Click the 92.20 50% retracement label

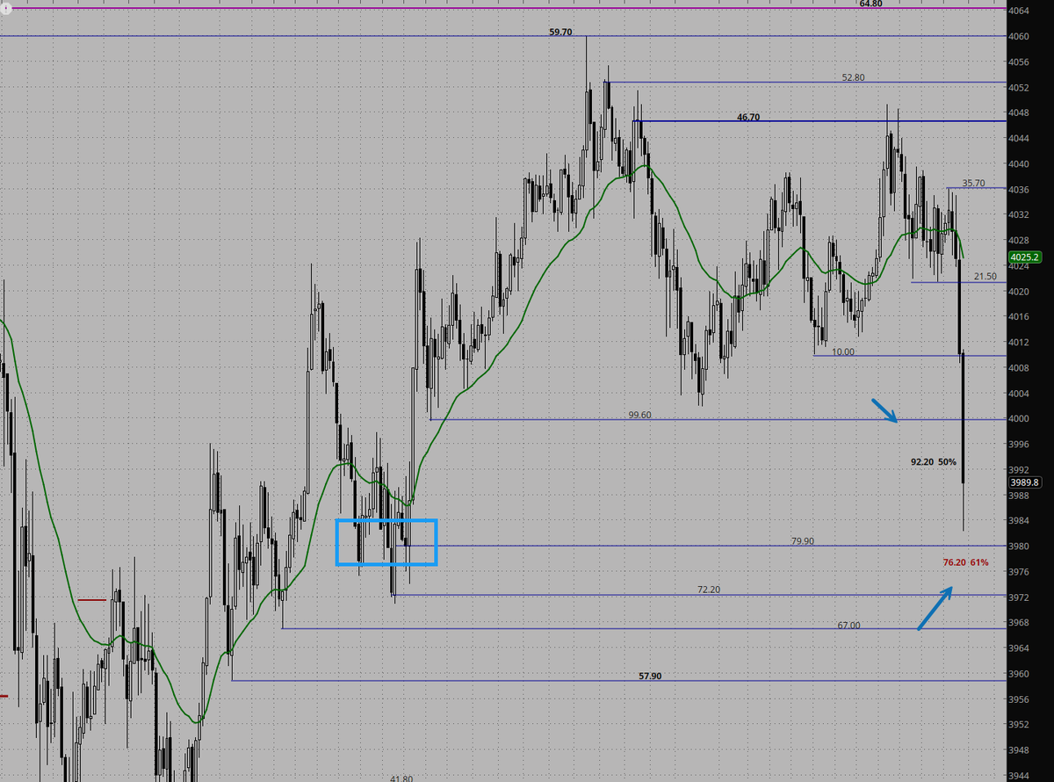pos(934,461)
